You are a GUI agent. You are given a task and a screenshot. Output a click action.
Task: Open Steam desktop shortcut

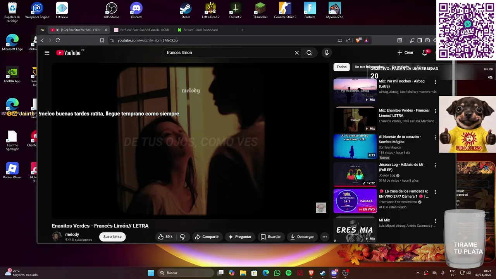pos(186,10)
